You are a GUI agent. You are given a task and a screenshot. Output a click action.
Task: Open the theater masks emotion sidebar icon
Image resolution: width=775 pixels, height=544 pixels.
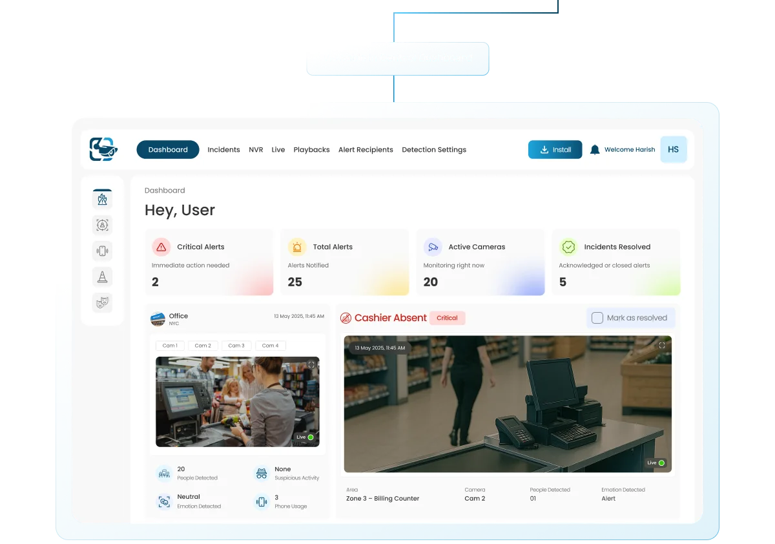click(102, 302)
